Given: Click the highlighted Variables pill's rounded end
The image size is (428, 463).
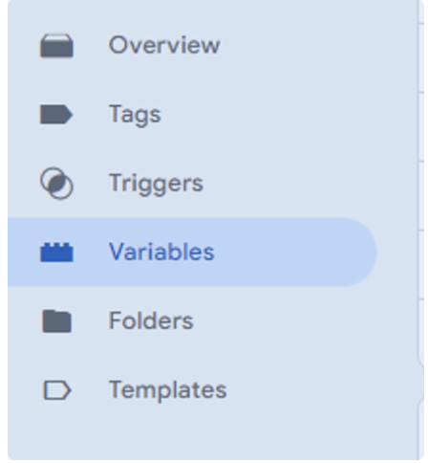Looking at the screenshot, I should click(358, 253).
